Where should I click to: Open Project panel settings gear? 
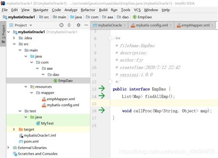click(79, 25)
